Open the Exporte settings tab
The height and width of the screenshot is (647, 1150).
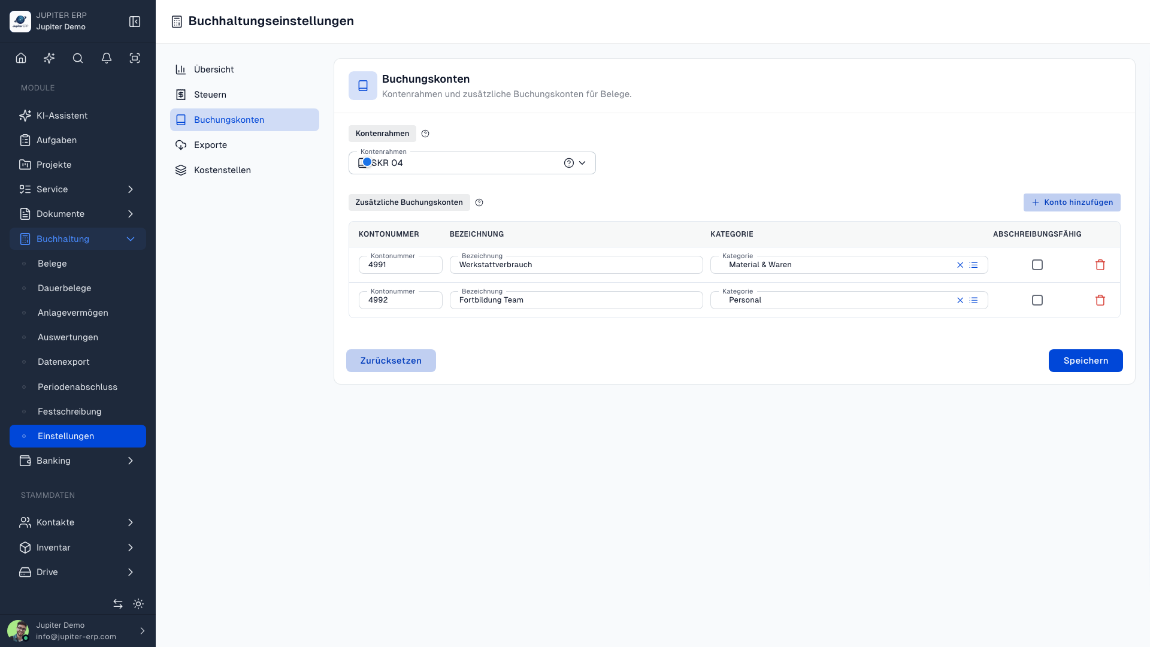244,145
